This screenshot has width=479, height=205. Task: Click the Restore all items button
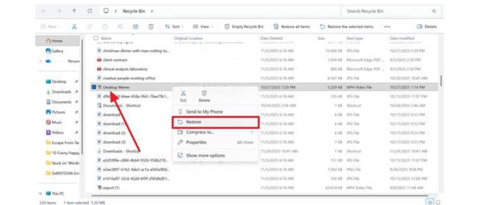tap(291, 27)
